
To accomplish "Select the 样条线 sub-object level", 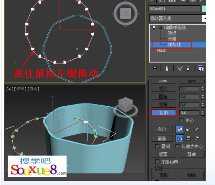I will [174, 45].
